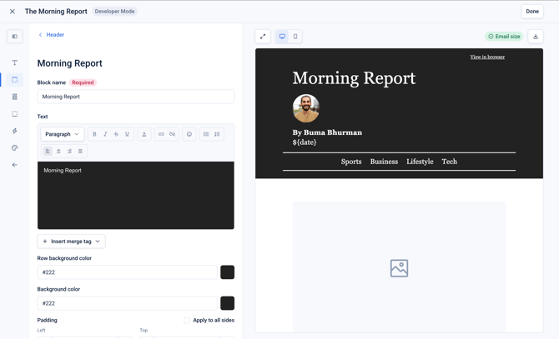This screenshot has height=339, width=559.
Task: Check Apply to all sides
Action: point(187,320)
